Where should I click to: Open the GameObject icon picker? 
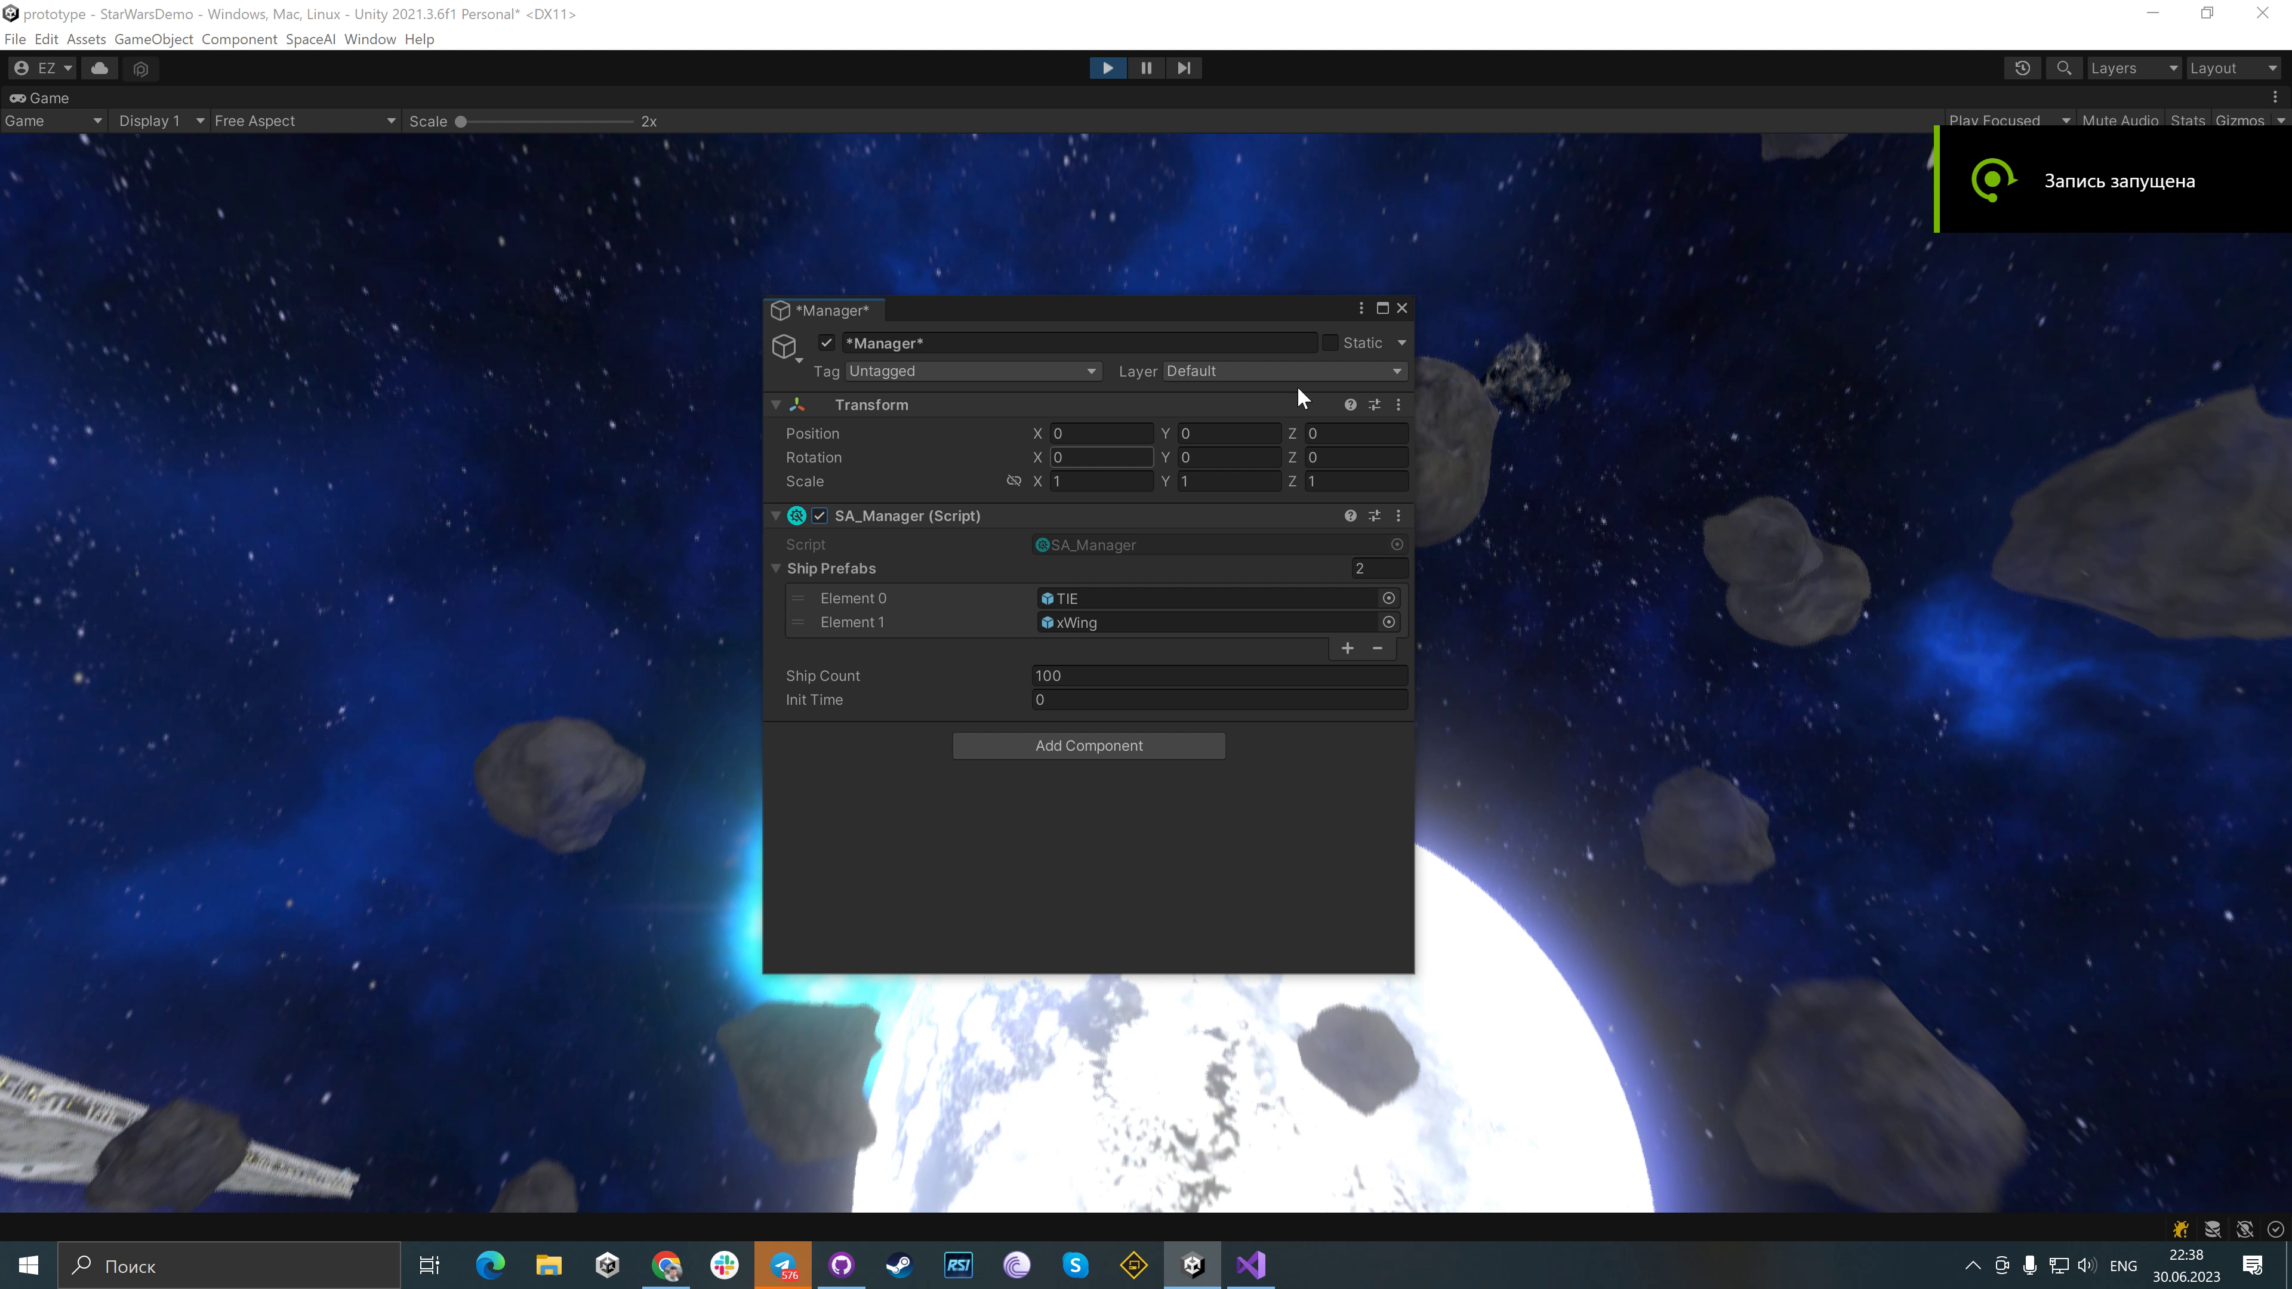[x=785, y=348]
